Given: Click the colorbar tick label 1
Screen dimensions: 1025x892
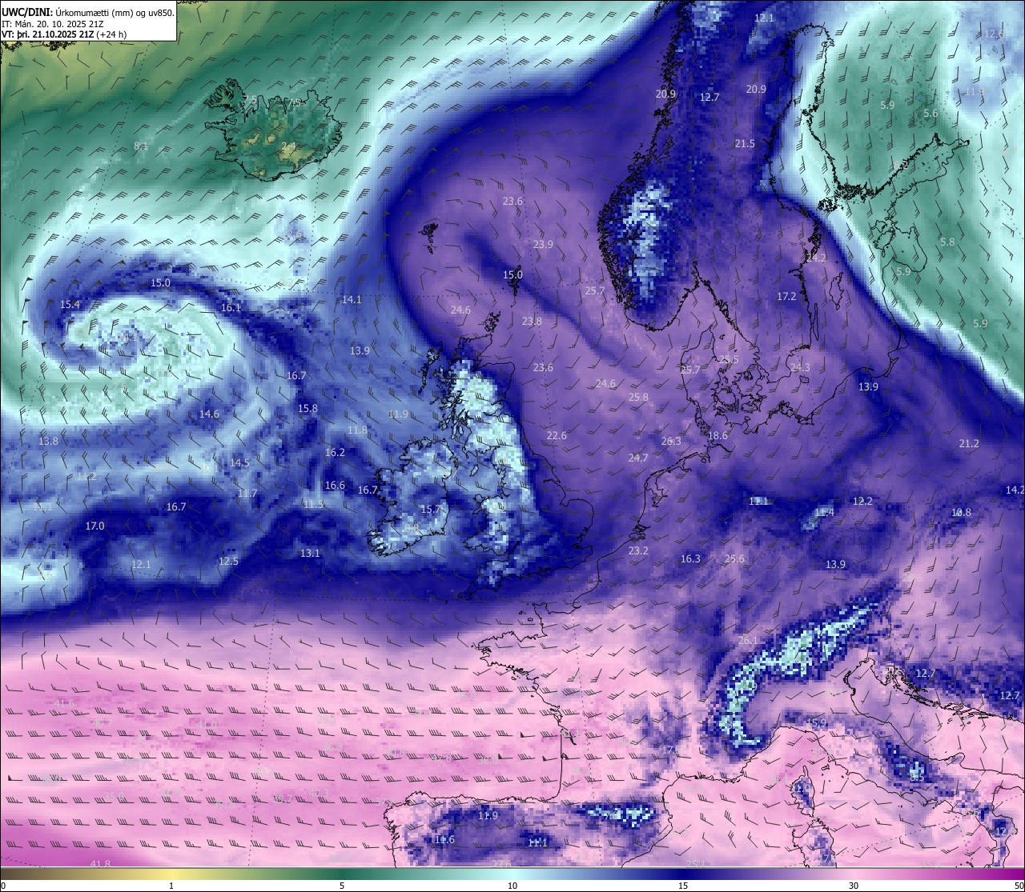Looking at the screenshot, I should click(x=171, y=885).
